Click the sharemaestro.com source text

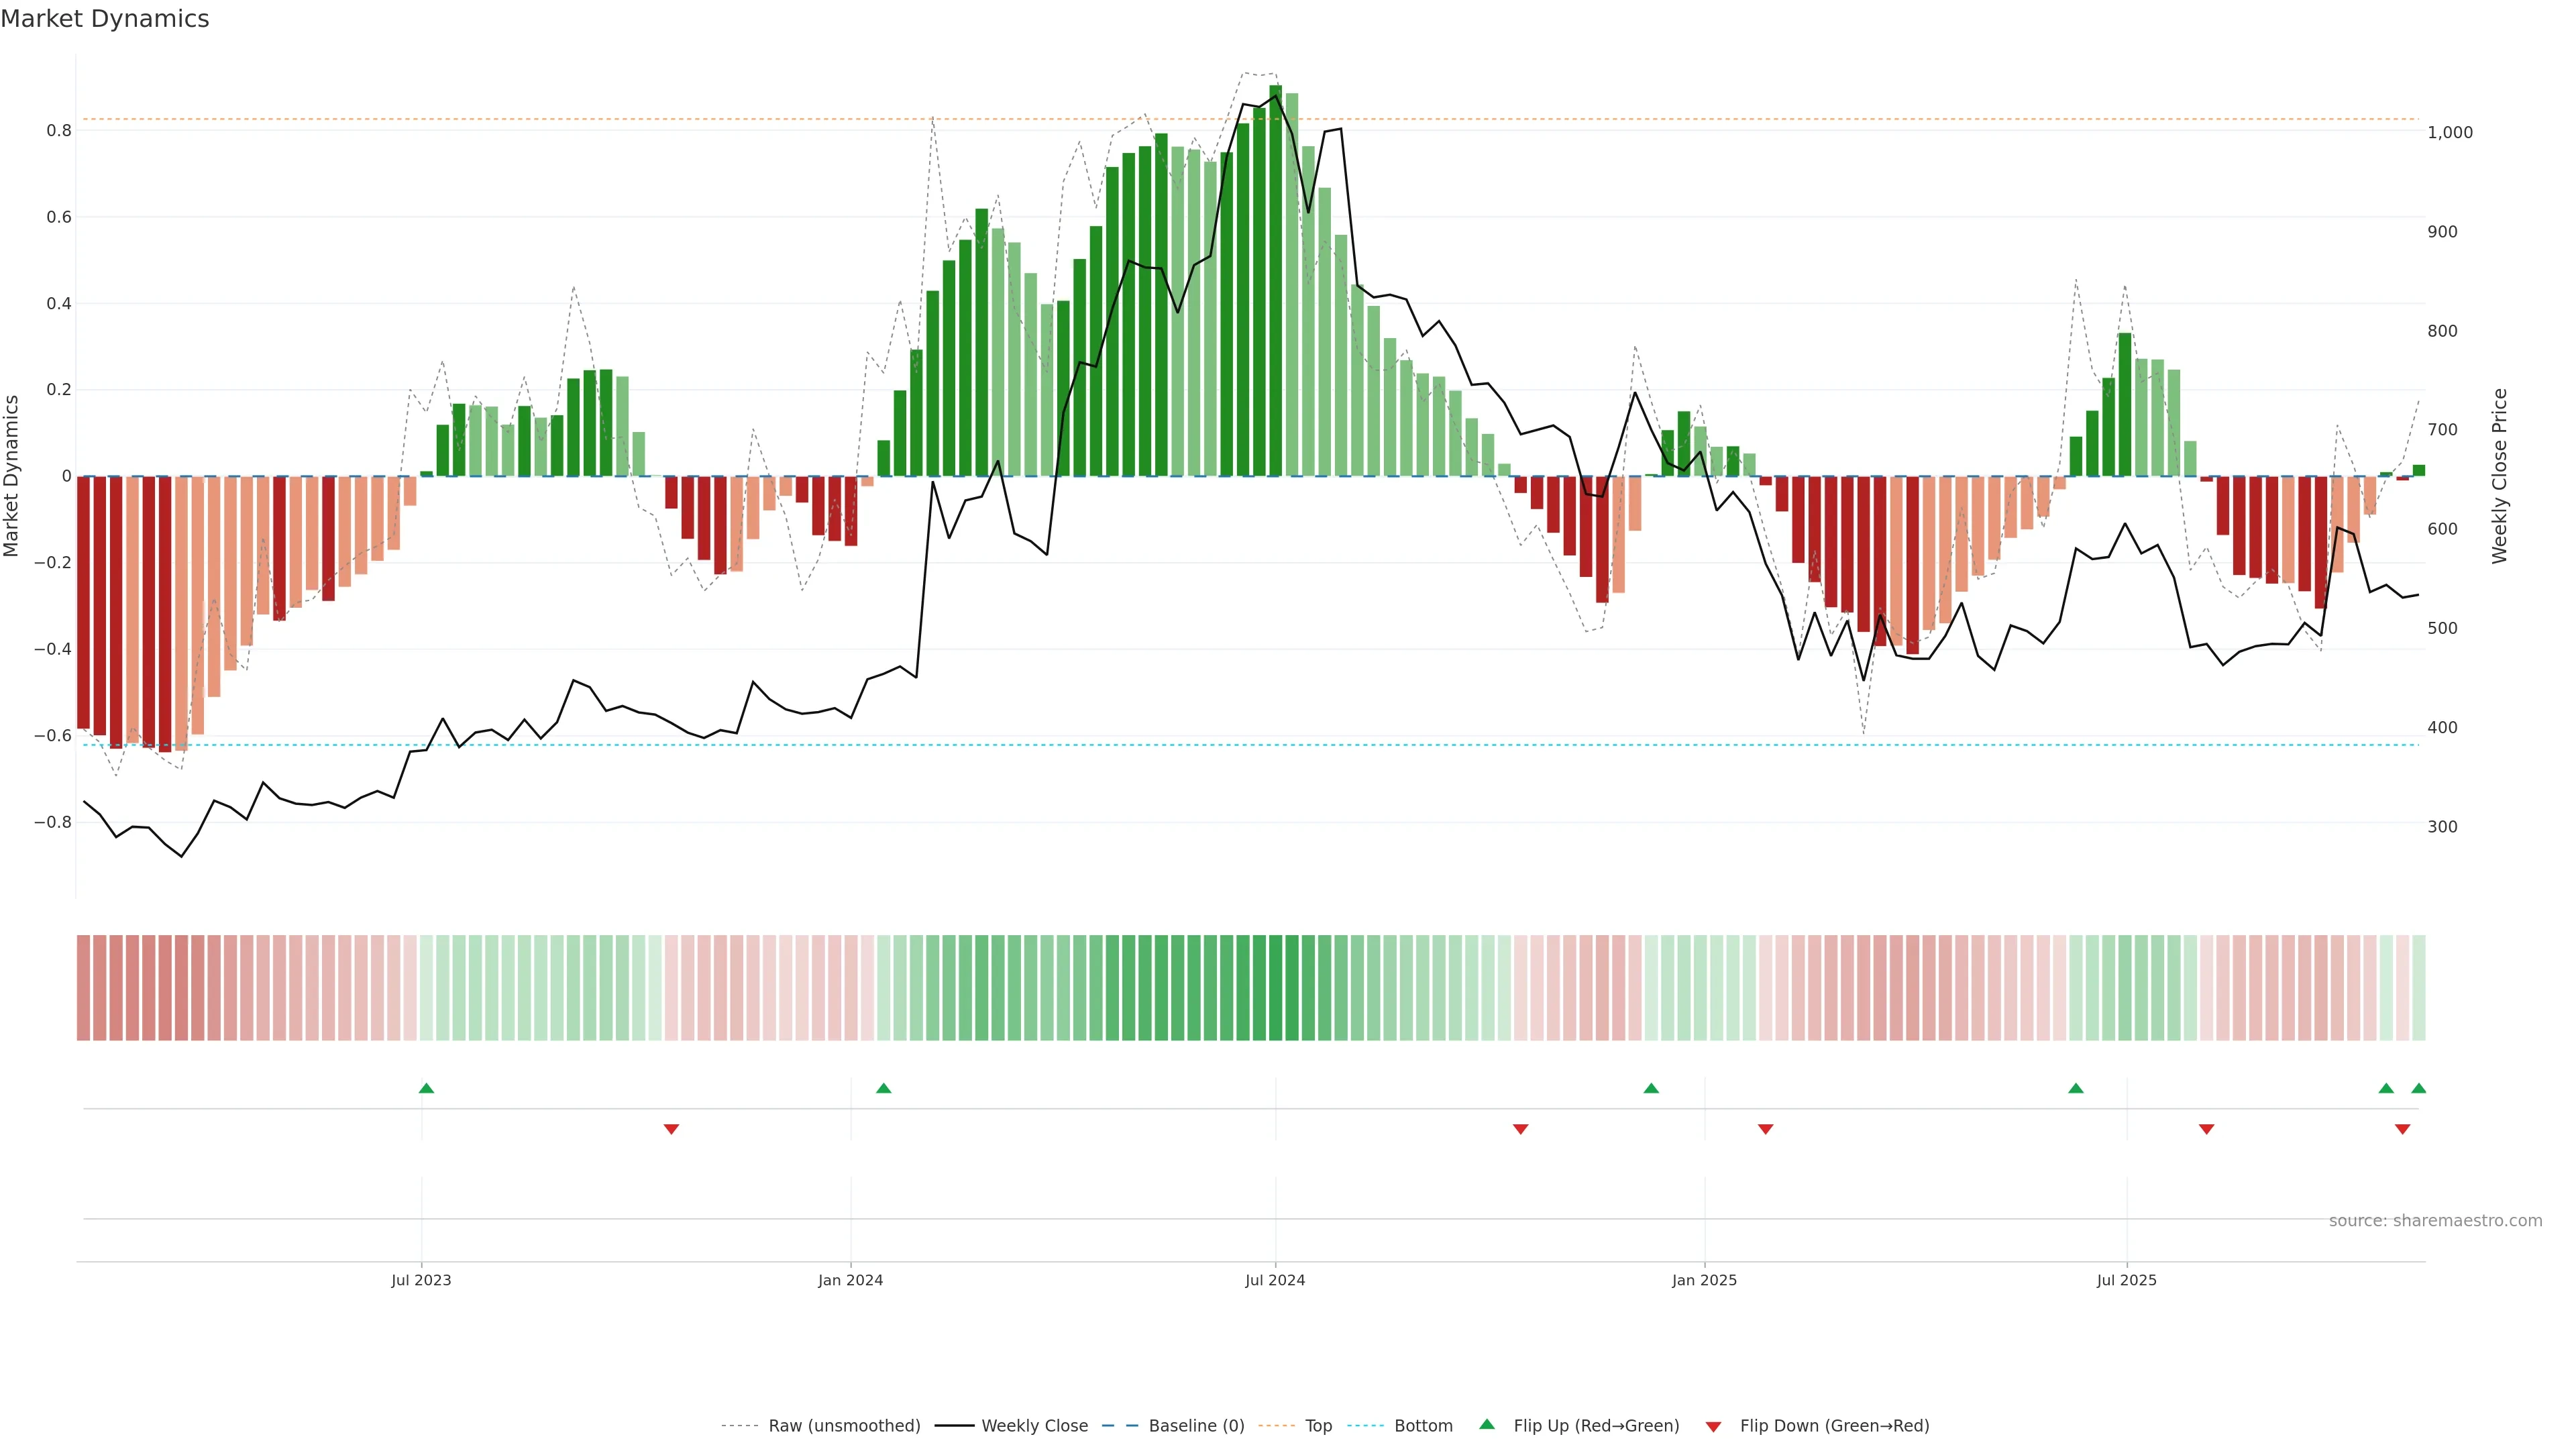2435,1220
